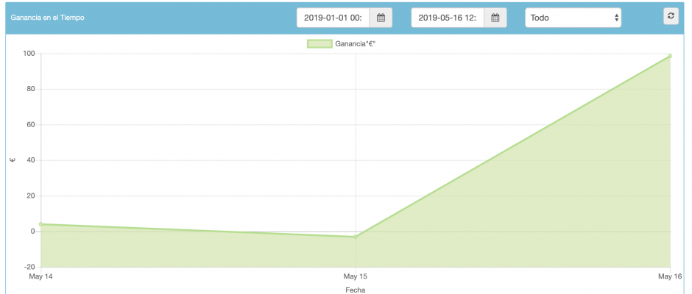This screenshot has height=294, width=692.
Task: Toggle the Ganancia legend color box
Action: point(319,43)
